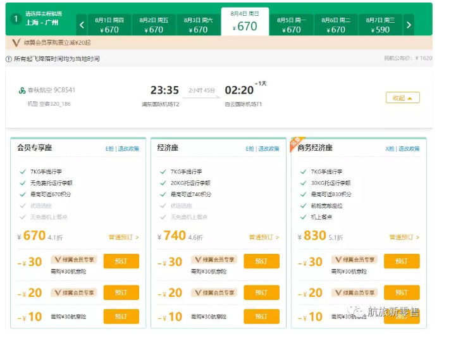
Task: Select the 8月5日 周一 ¥670 date tab
Action: pos(292,25)
